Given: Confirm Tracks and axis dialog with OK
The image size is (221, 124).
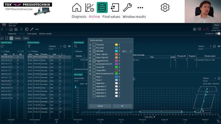Looking at the screenshot, I should pos(122,106).
